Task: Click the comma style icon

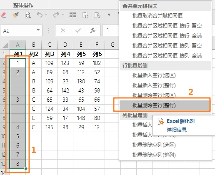Action: coord(109,15)
